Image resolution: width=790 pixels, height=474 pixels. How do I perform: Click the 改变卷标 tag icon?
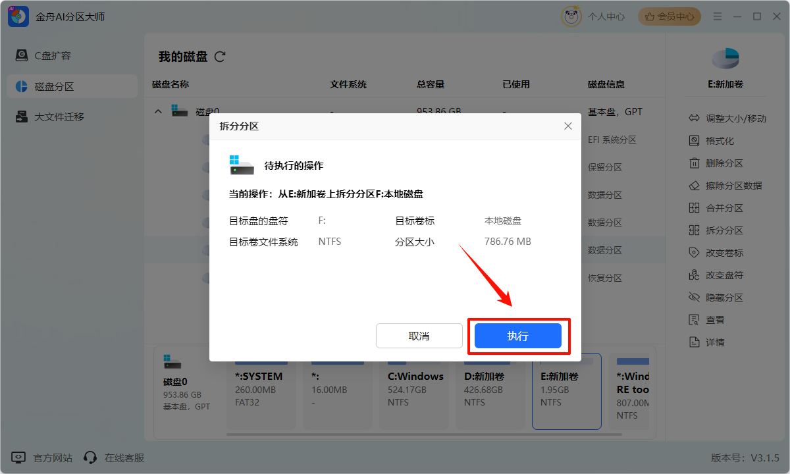coord(694,253)
